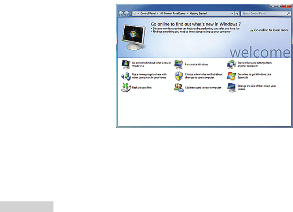Click the security shield icon

pos(179,76)
